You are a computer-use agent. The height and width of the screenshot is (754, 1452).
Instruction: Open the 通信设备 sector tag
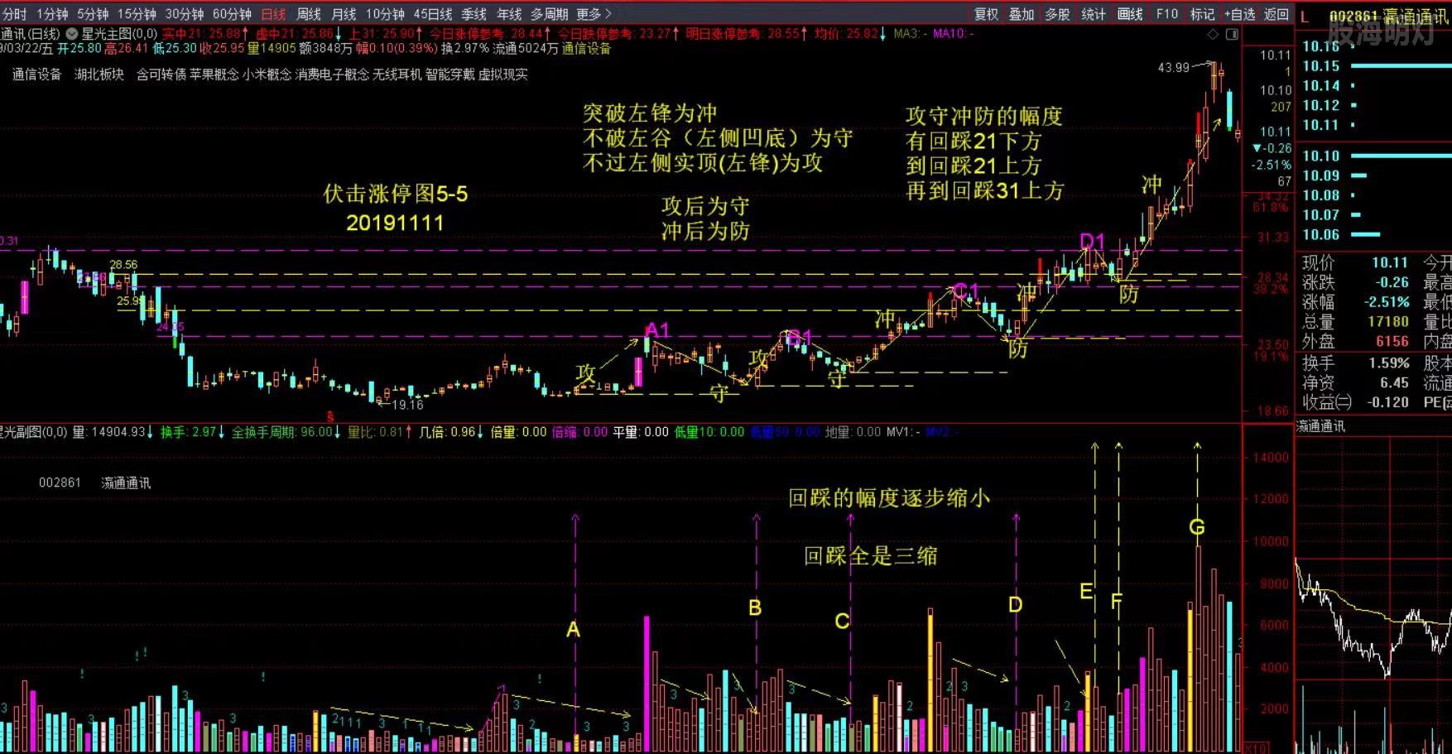tap(36, 74)
